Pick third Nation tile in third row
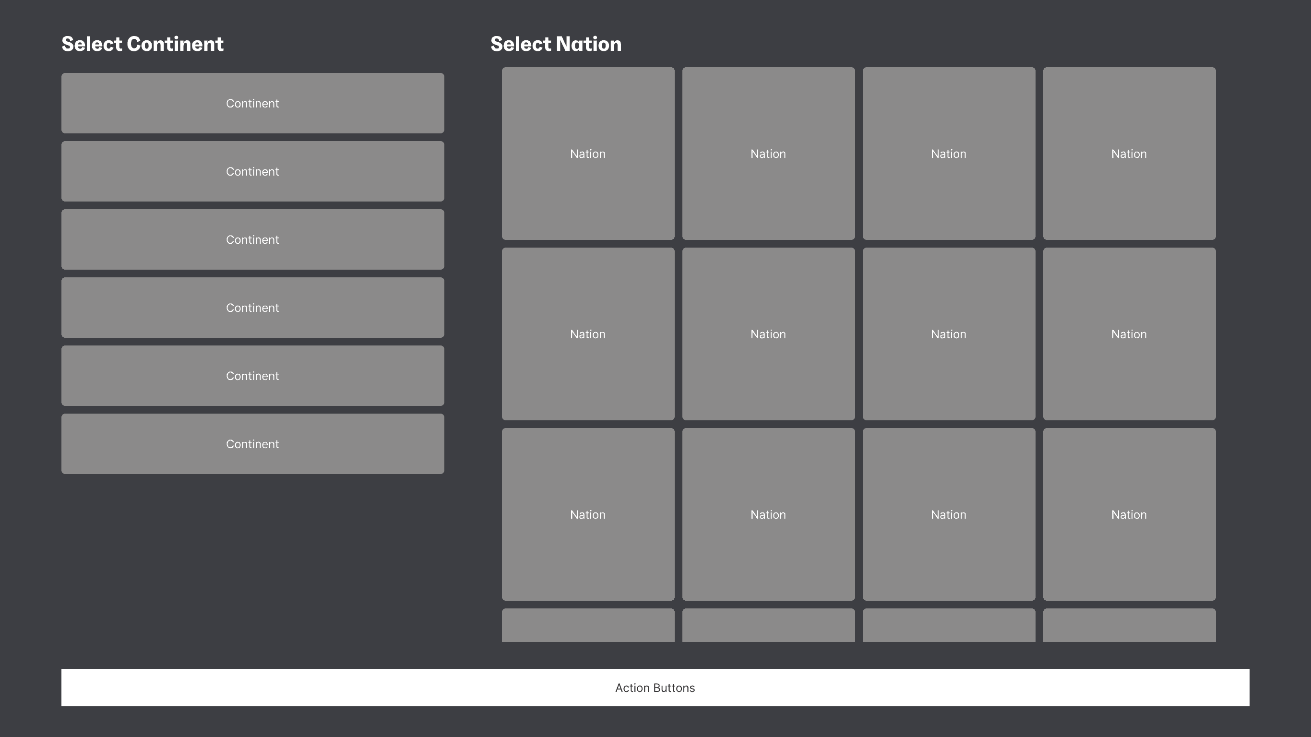Image resolution: width=1311 pixels, height=737 pixels. point(949,514)
